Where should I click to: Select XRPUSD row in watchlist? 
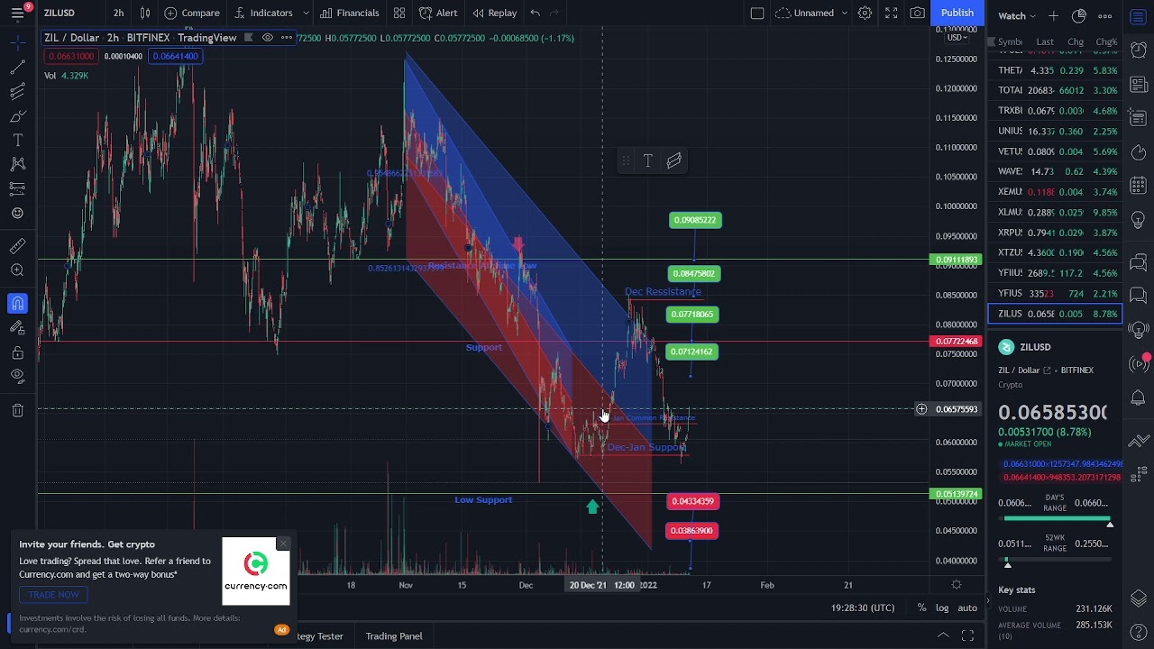tap(1055, 233)
